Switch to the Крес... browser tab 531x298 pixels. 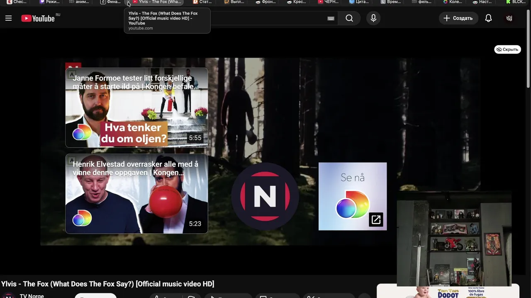(297, 2)
